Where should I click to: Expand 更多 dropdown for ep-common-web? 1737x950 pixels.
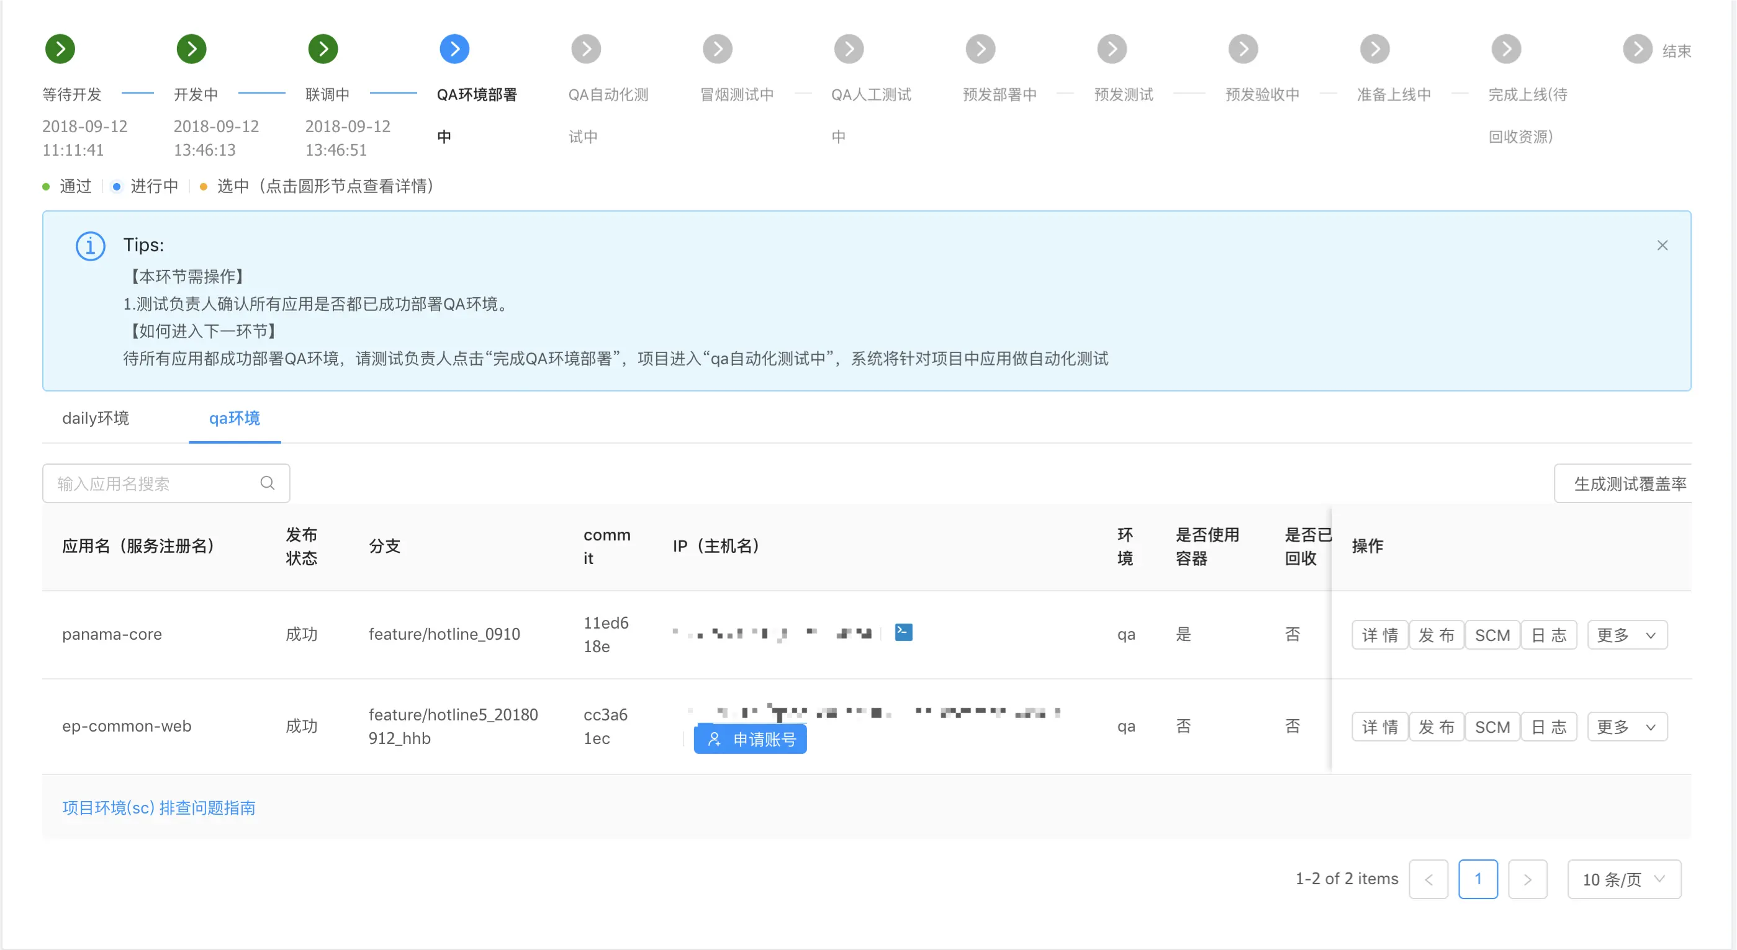(1626, 727)
